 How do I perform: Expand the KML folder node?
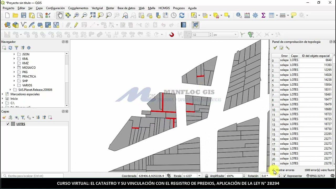click(x=14, y=59)
